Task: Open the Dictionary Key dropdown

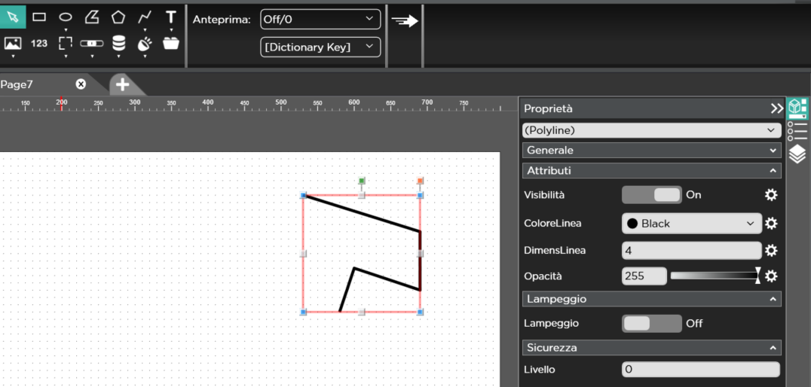Action: click(320, 47)
